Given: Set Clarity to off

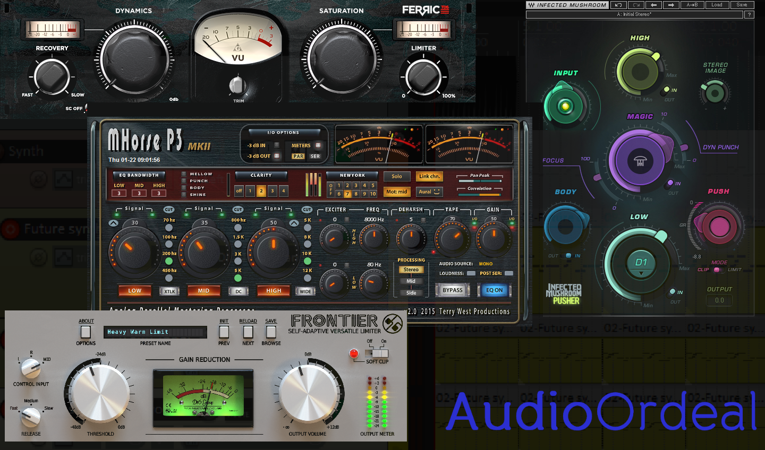Looking at the screenshot, I should click(x=239, y=191).
